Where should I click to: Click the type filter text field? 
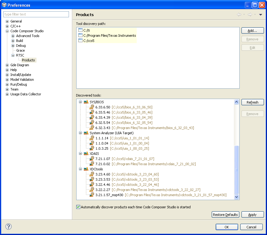pyautogui.click(x=36, y=14)
